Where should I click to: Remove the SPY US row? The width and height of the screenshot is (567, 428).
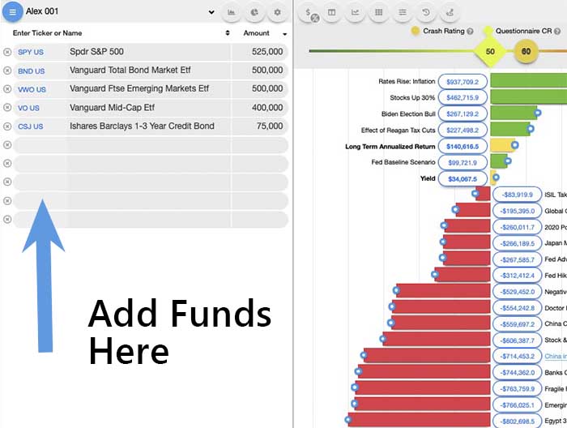(7, 52)
